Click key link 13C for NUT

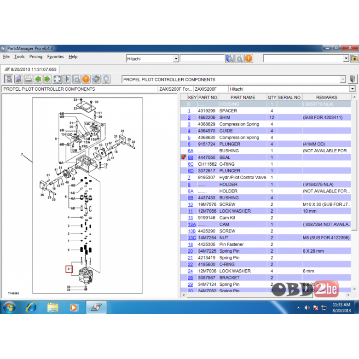click(x=192, y=237)
